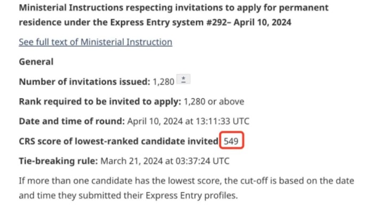Screen dimensions: 365x205
Task: Click the asterisk footnote icon beside 1,280
Action: pyautogui.click(x=184, y=79)
